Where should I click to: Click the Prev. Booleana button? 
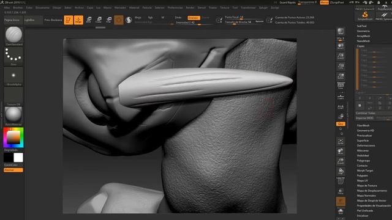tap(53, 20)
